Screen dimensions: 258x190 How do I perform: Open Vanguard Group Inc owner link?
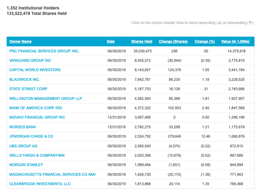30,60
